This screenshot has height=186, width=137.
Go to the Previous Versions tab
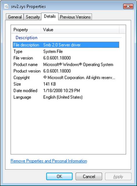point(75,17)
